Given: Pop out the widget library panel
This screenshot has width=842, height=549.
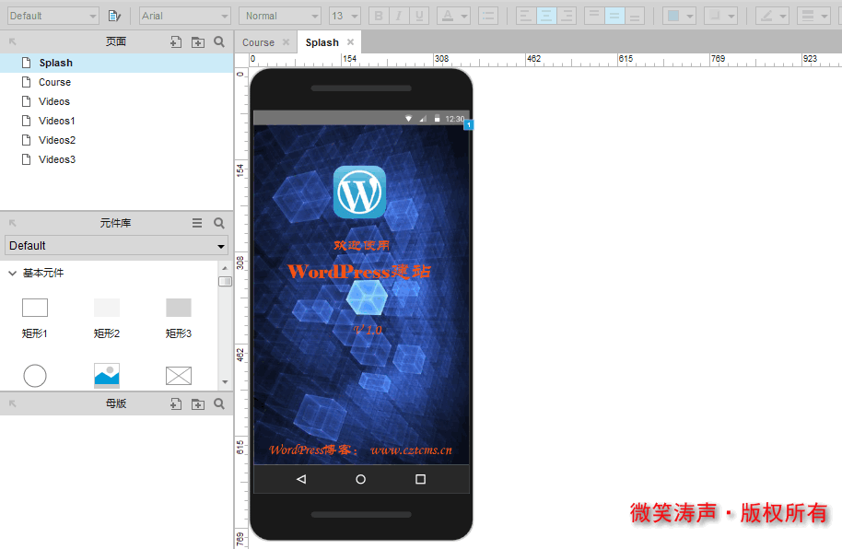Looking at the screenshot, I should point(13,223).
